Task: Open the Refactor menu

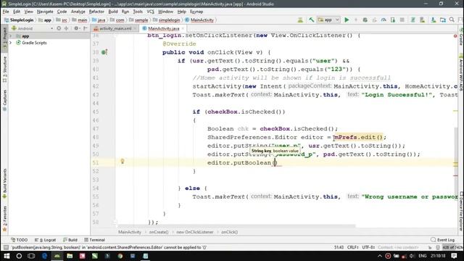Action: click(x=96, y=12)
